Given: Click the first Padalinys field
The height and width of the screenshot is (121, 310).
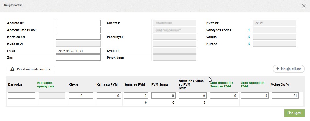Looking at the screenshot, I should tap(175, 37).
